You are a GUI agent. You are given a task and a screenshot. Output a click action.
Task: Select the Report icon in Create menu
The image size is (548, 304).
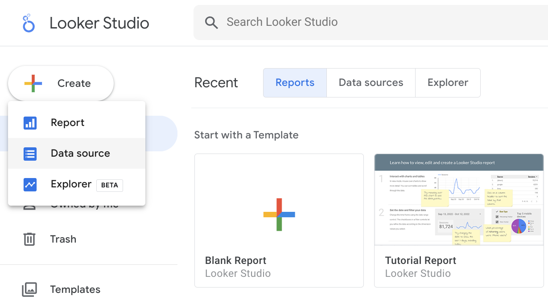[x=29, y=122]
